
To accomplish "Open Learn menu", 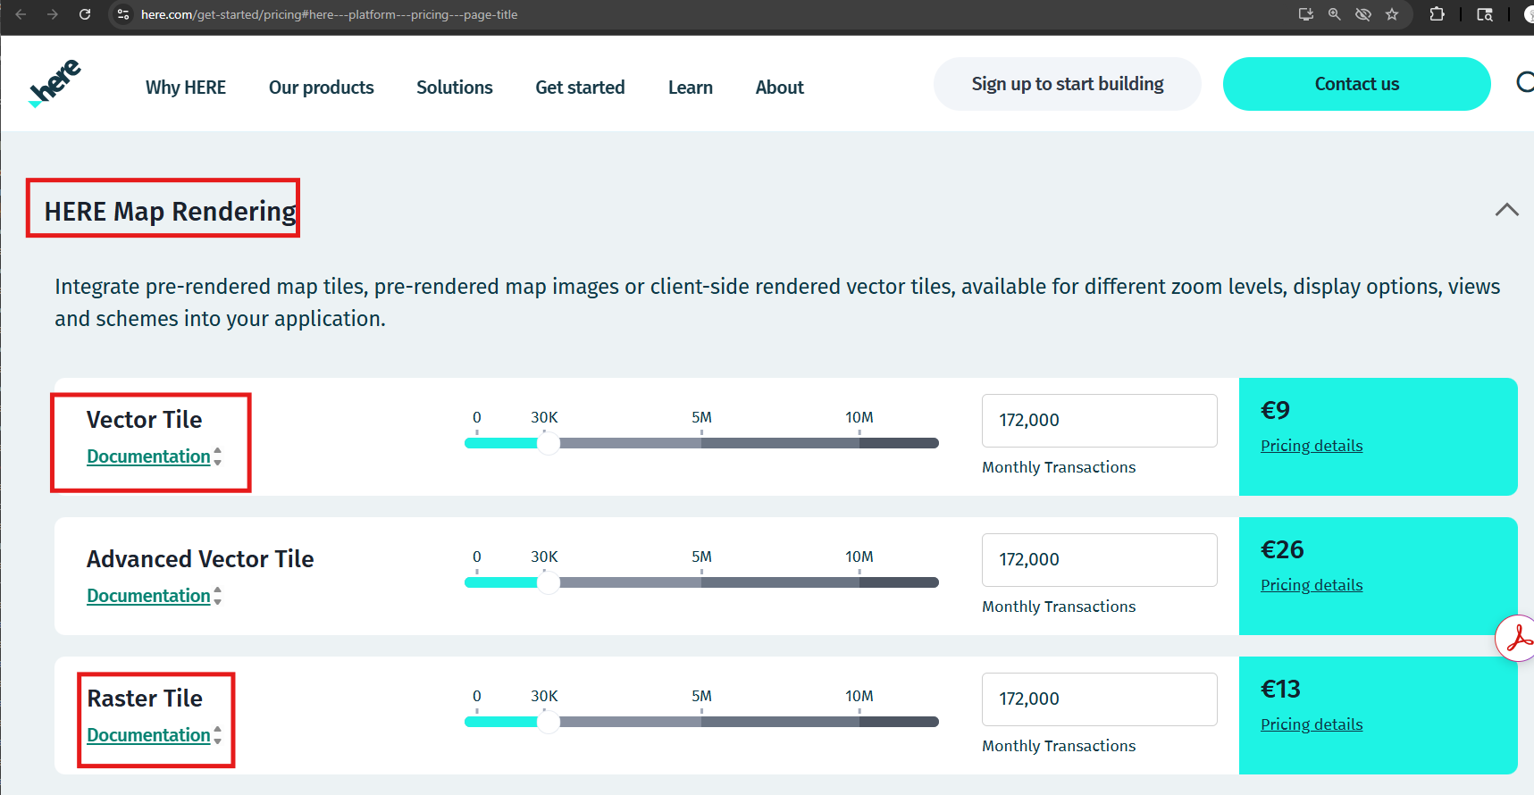I will tap(691, 88).
